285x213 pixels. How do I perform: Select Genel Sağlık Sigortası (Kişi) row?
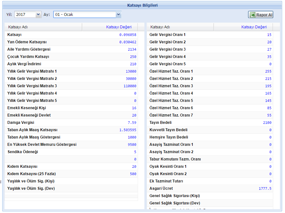click(175, 196)
